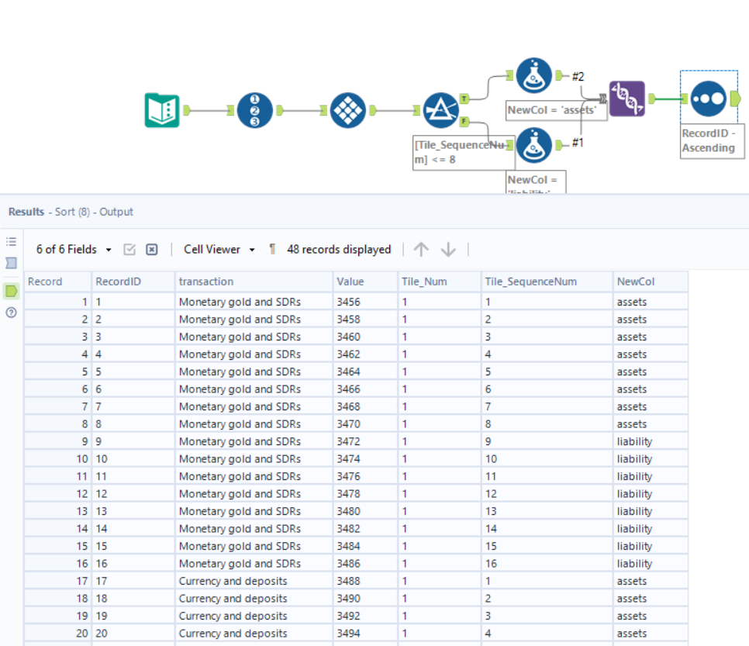Click the metadata list view icon in Results

(x=12, y=242)
